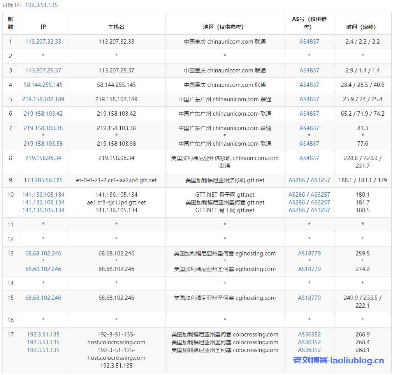
Task: Open the AS286 link in hop 9 row
Action: pyautogui.click(x=297, y=180)
